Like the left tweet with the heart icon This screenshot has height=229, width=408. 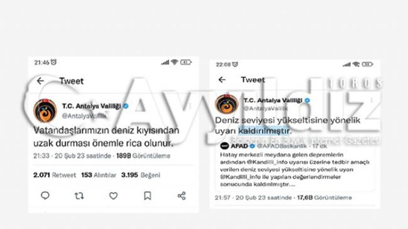(x=113, y=196)
